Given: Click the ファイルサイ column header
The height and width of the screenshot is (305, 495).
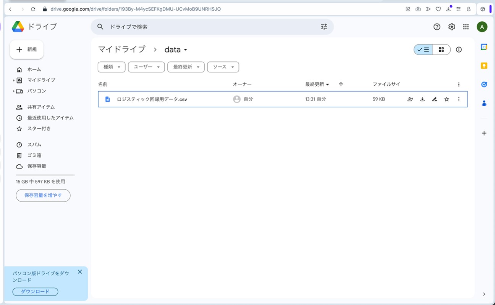Looking at the screenshot, I should click(386, 84).
